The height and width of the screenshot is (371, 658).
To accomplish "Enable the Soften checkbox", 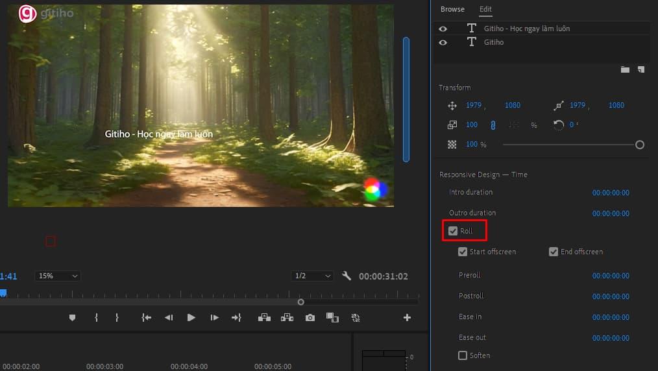I will point(463,355).
